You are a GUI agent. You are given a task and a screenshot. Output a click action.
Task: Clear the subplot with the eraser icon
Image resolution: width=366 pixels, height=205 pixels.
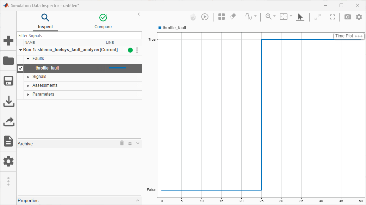coord(233,17)
